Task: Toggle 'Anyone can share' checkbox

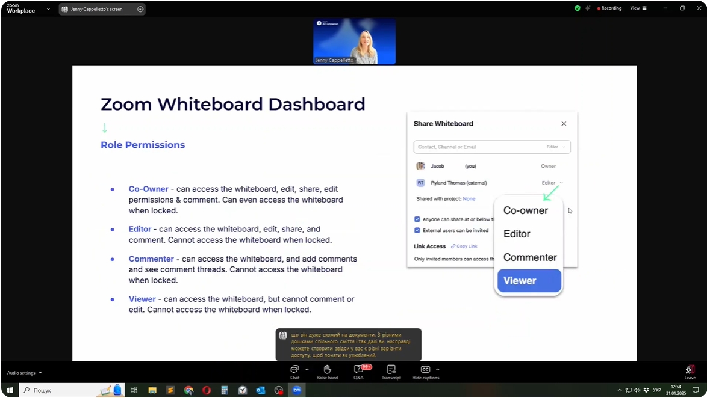Action: 417,219
